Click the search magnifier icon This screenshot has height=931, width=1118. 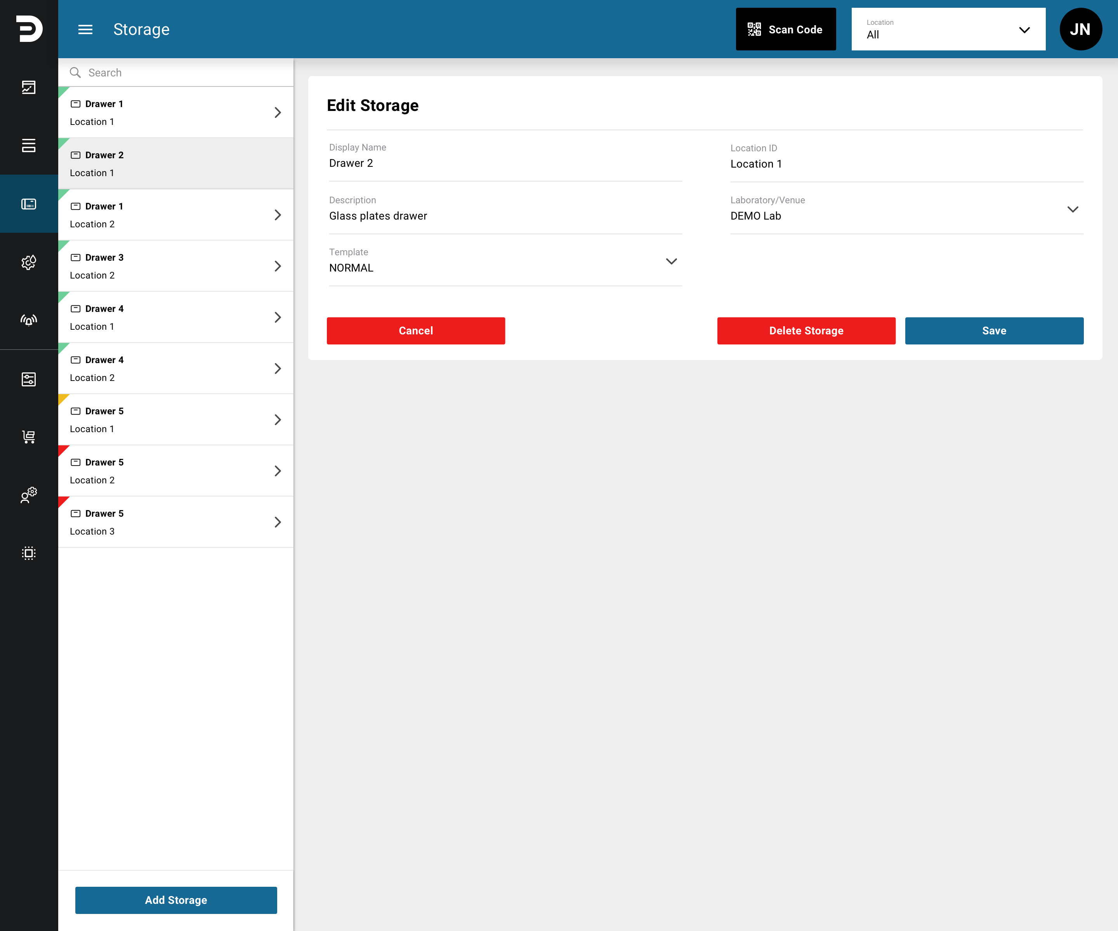75,73
